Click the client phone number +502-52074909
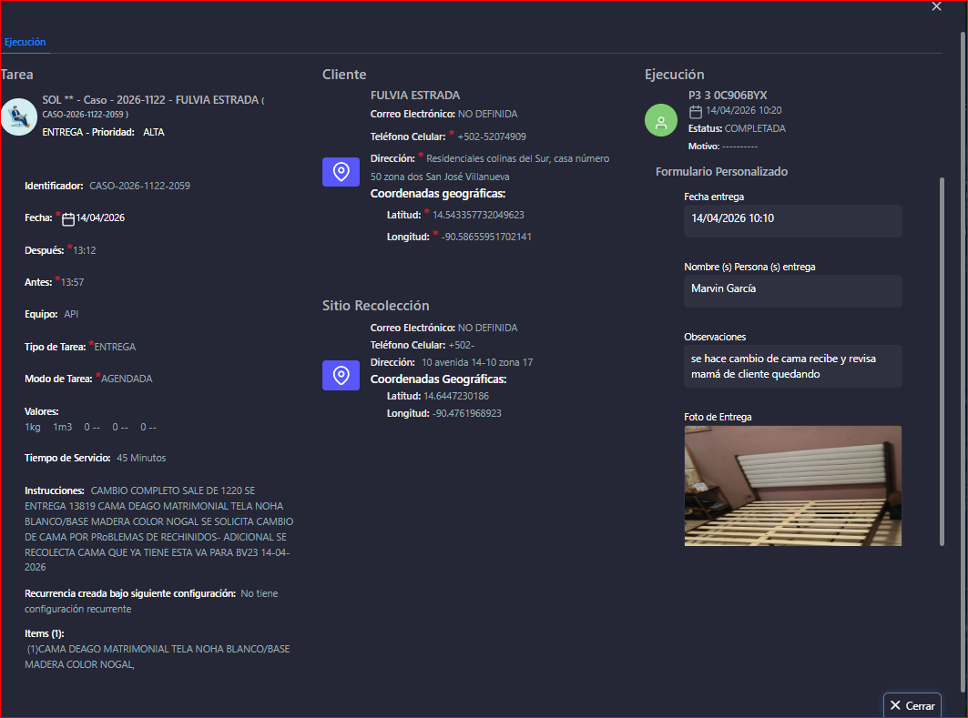The width and height of the screenshot is (968, 718). click(x=491, y=137)
